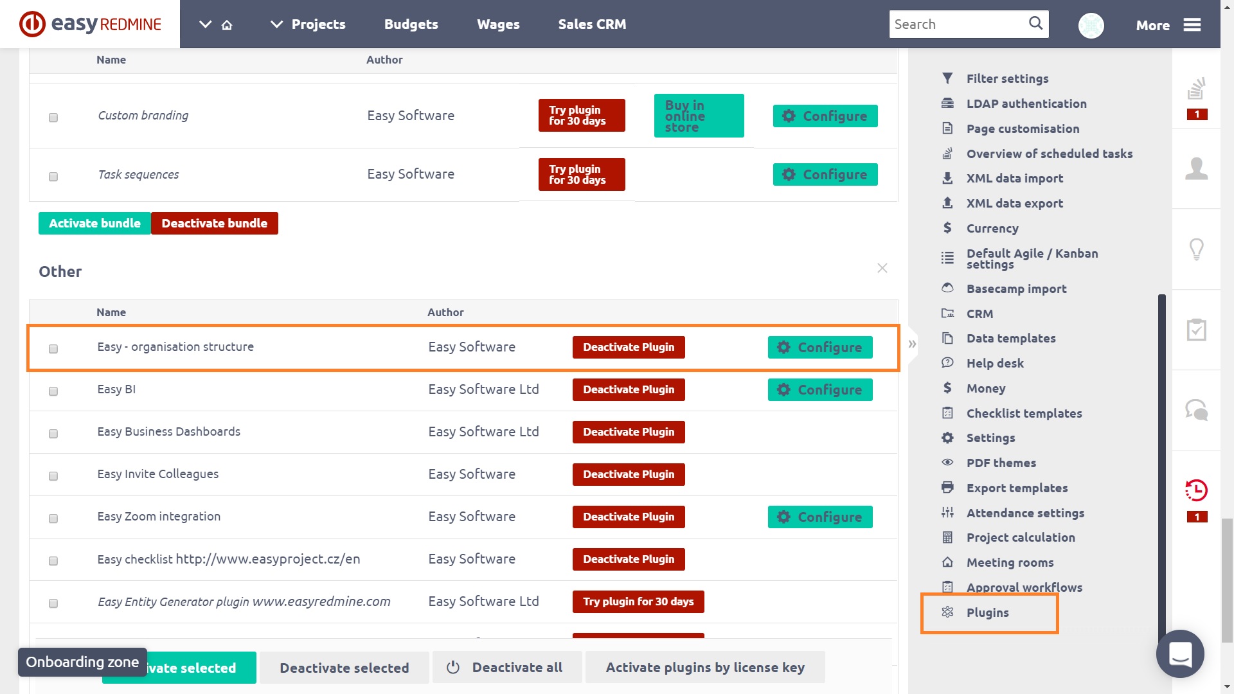Click Buy in online store button
1234x694 pixels.
(x=699, y=116)
